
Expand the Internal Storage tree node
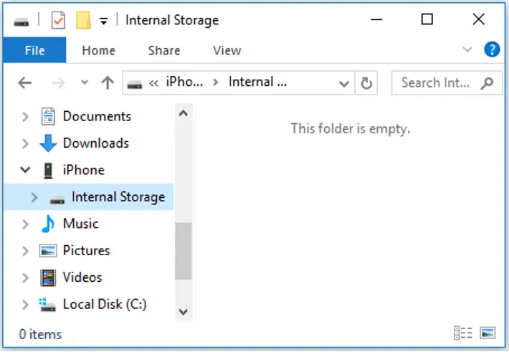click(x=34, y=196)
